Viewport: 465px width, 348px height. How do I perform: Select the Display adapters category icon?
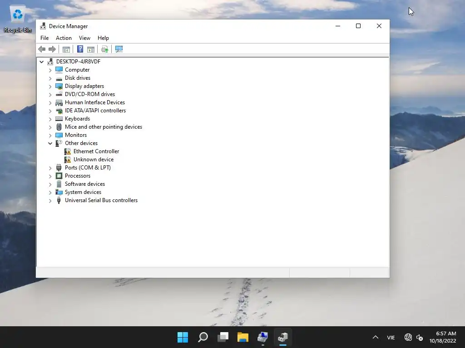point(59,86)
